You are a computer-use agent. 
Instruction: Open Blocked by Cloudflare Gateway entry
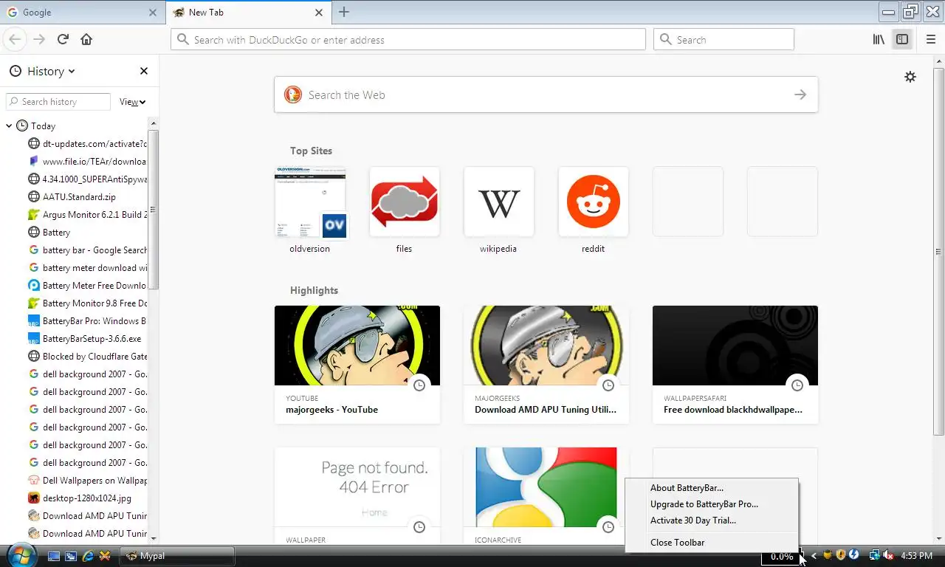(87, 357)
